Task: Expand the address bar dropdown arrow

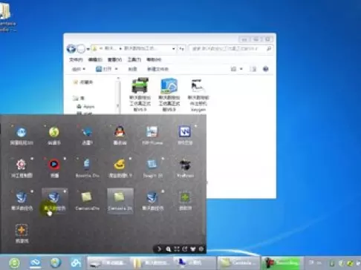Action: tap(174, 49)
